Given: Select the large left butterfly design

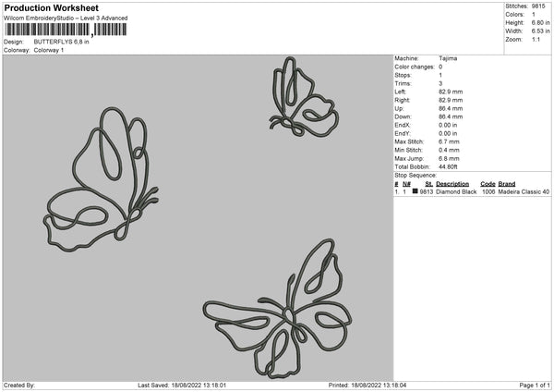Looking at the screenshot, I should click(101, 179).
